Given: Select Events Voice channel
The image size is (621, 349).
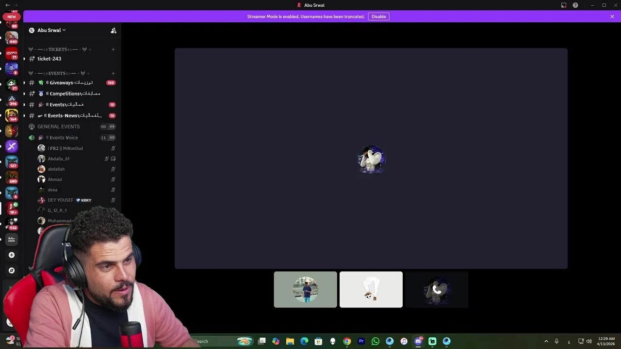Looking at the screenshot, I should [x=72, y=138].
